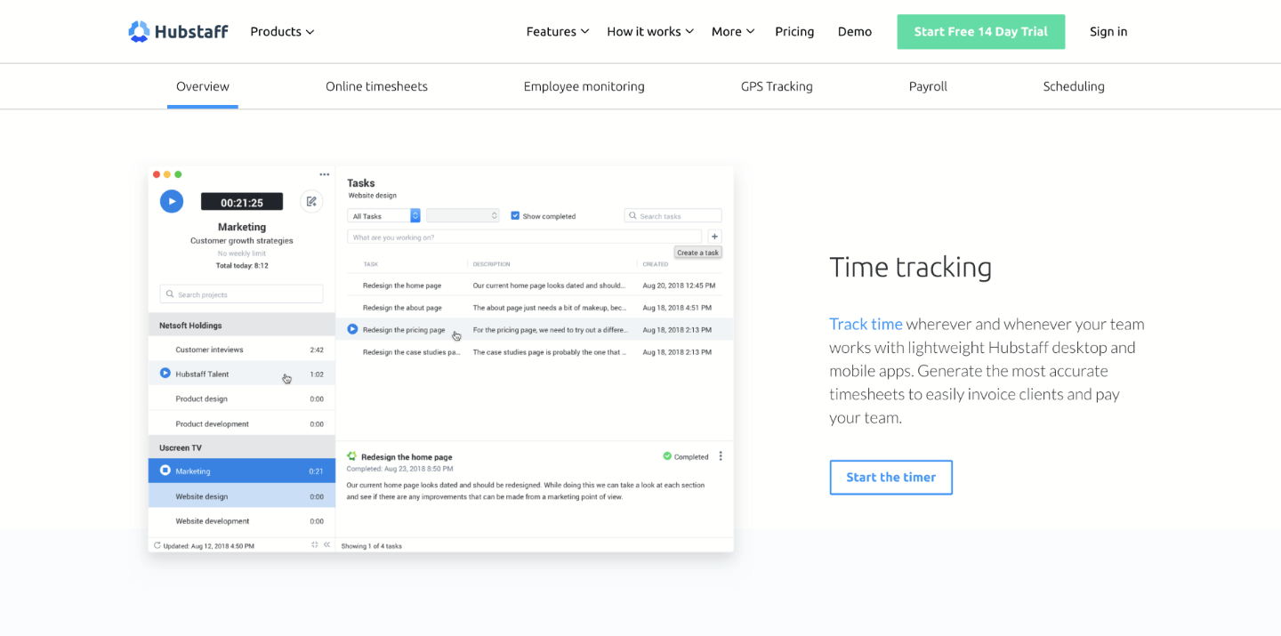The width and height of the screenshot is (1281, 636).
Task: Select the Product design project
Action: (x=242, y=399)
